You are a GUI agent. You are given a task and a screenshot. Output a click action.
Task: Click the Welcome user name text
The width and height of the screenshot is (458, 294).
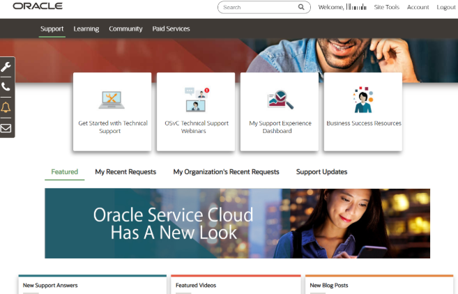point(342,7)
